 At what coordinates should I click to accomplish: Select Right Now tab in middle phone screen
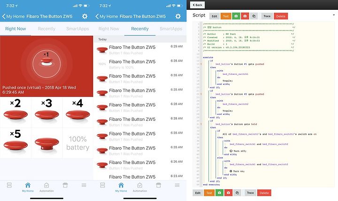click(108, 29)
